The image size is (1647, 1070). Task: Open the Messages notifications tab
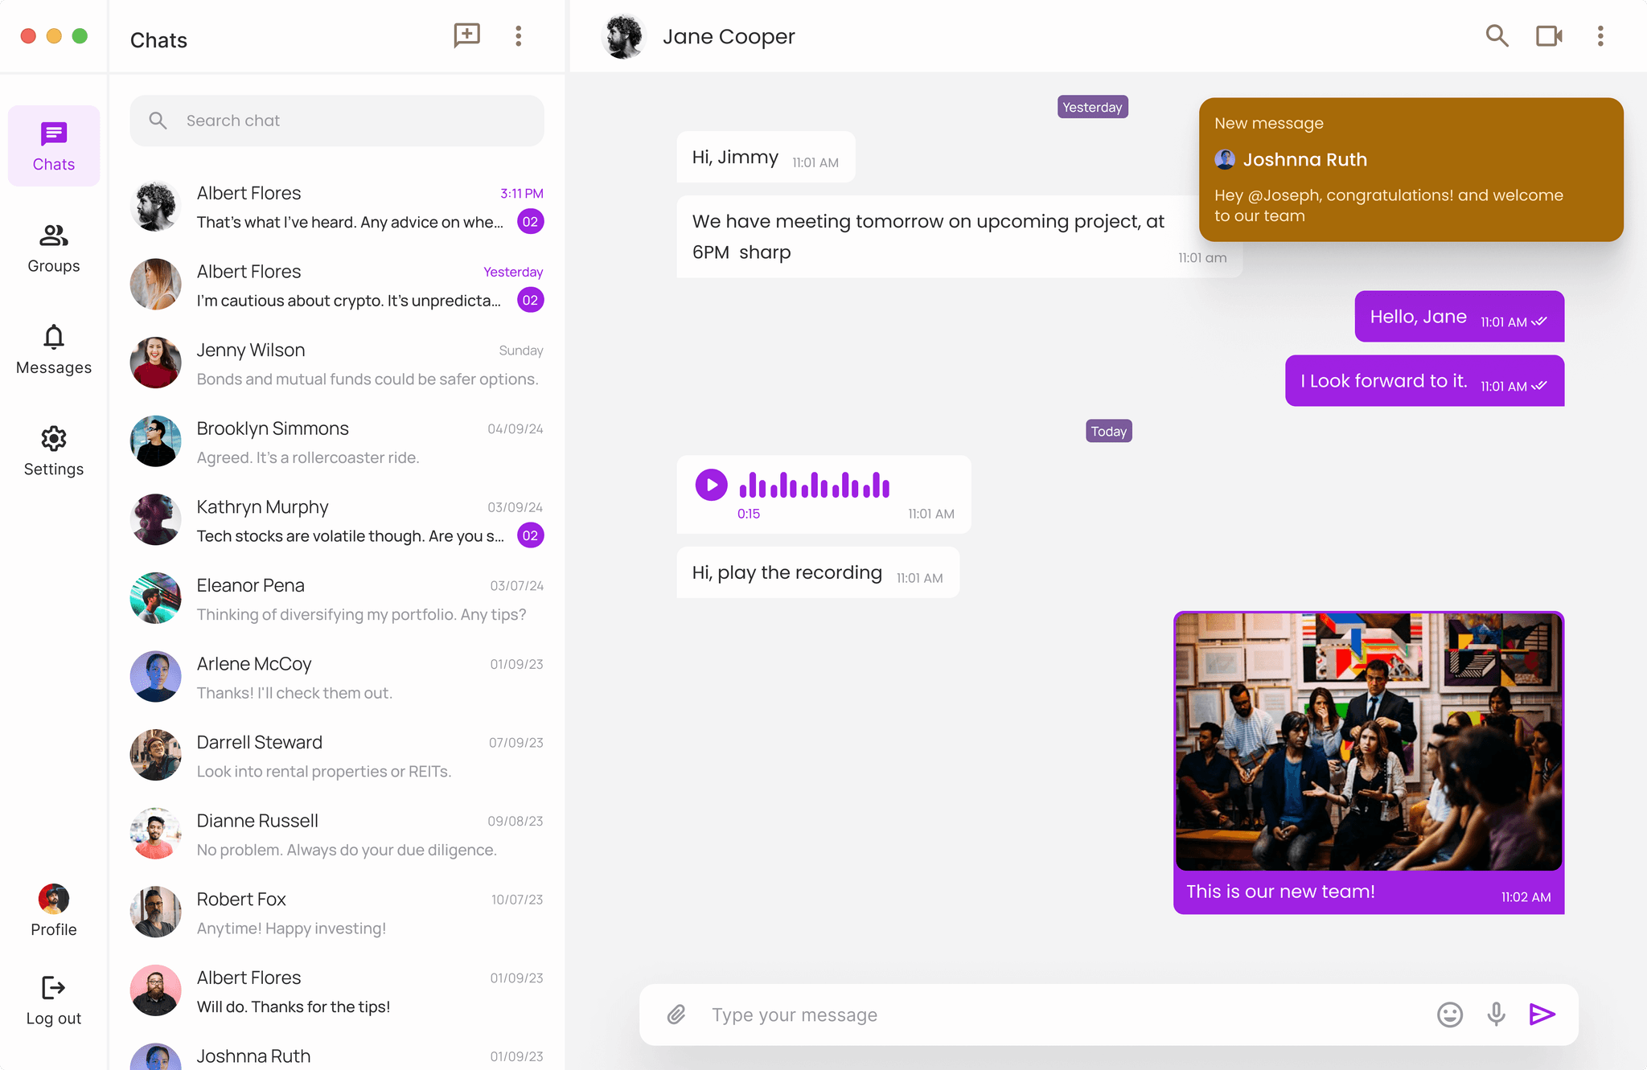[x=54, y=350]
